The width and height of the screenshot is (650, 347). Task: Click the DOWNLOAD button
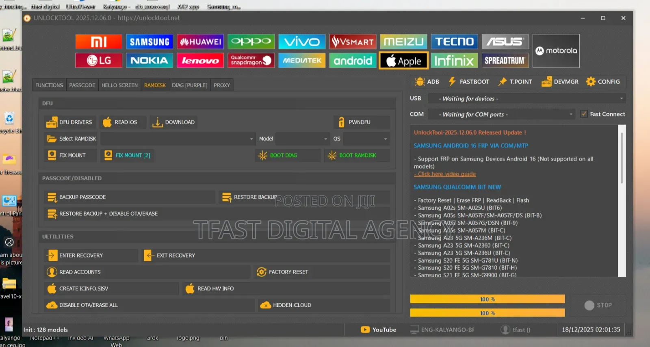[x=173, y=122]
